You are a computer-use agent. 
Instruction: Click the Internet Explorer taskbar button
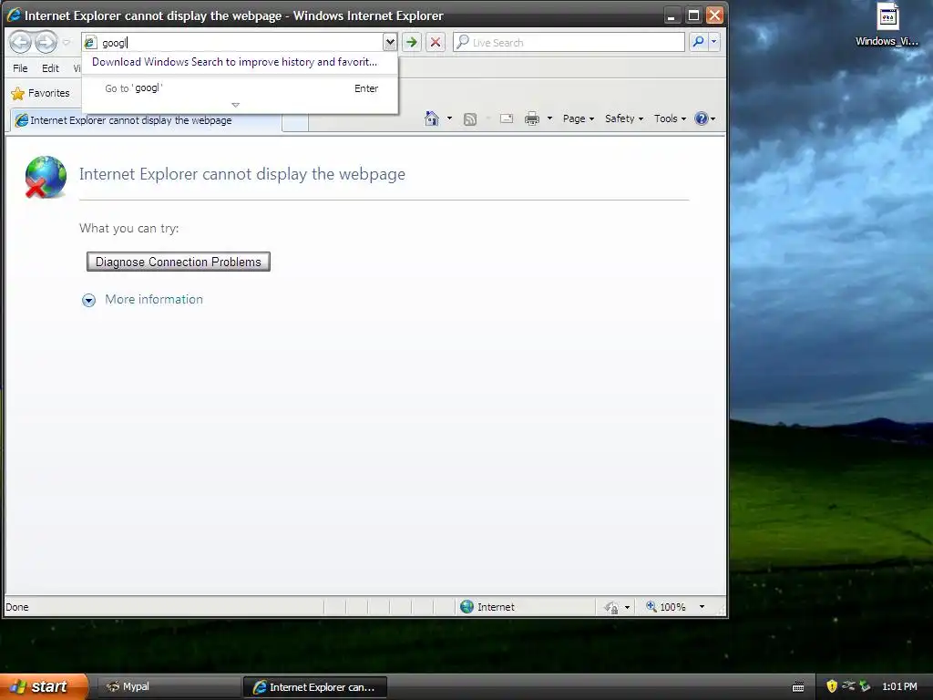[x=315, y=687]
